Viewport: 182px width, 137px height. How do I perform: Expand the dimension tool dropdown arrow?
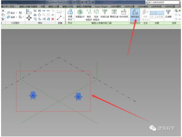tap(64, 12)
